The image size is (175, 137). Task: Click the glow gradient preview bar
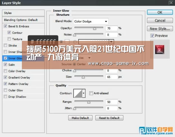[94, 42]
